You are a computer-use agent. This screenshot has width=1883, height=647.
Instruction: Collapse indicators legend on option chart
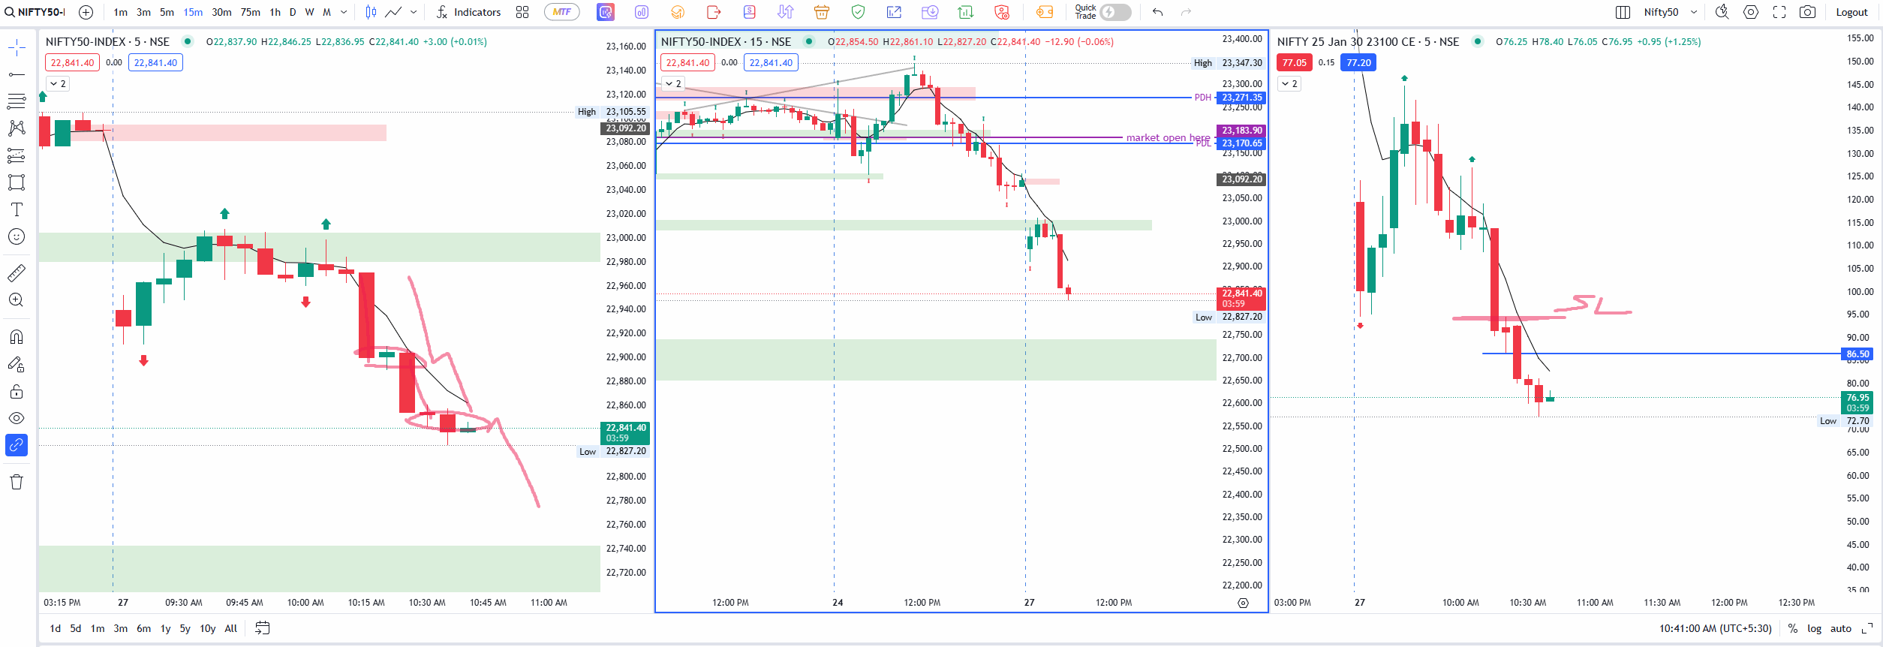(1289, 83)
